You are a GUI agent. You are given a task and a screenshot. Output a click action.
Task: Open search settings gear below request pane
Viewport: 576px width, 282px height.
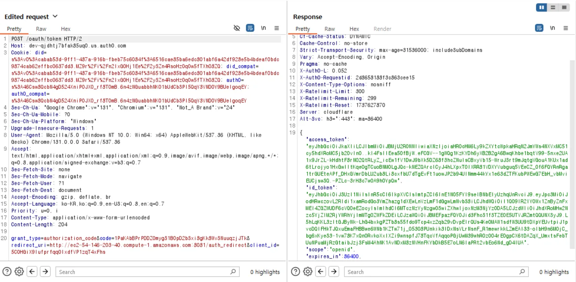19,271
